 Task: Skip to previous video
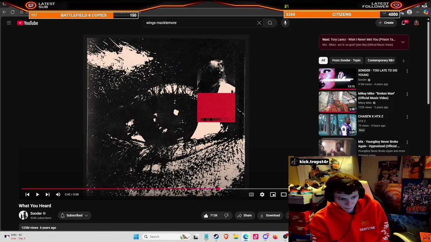[27, 194]
